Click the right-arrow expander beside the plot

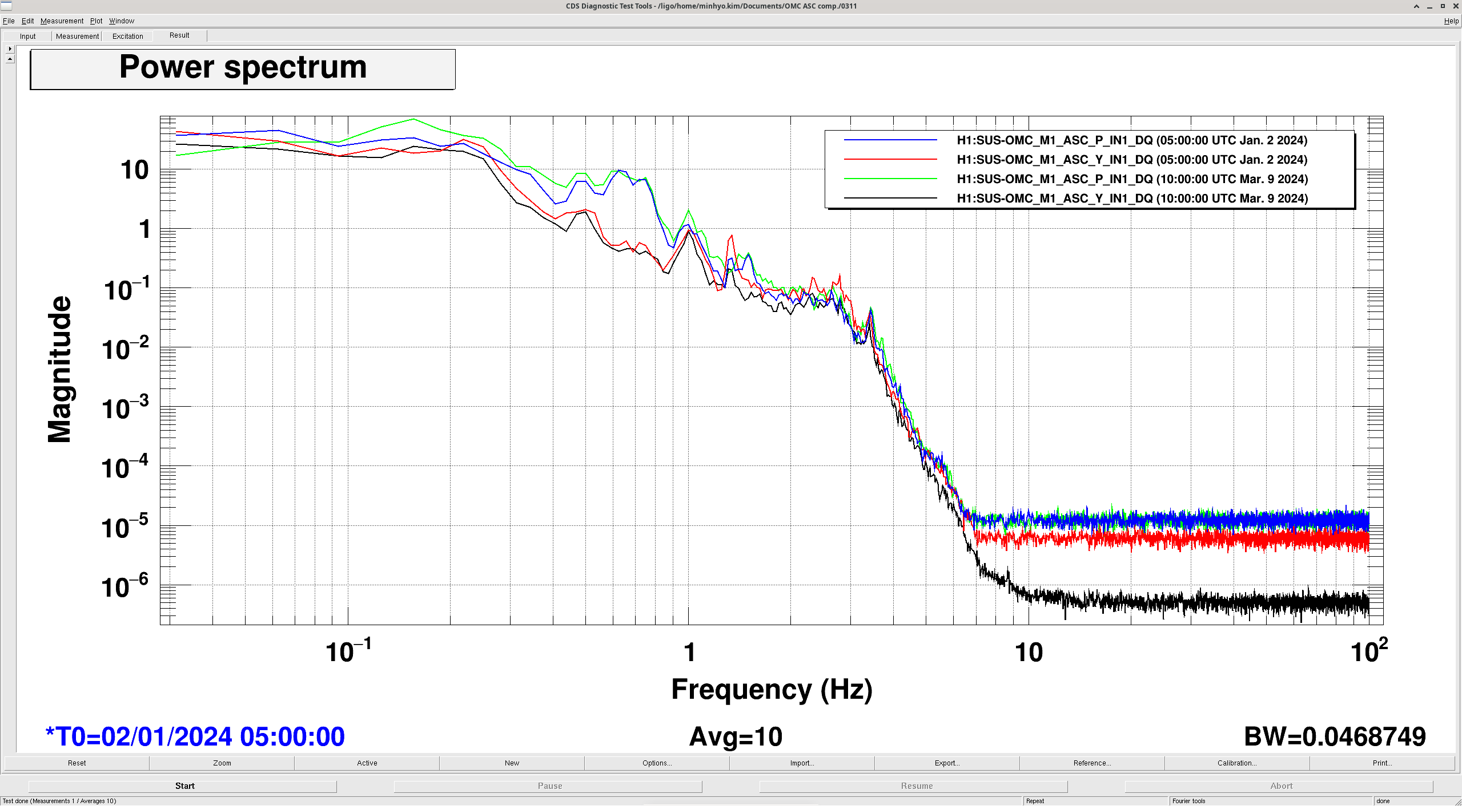click(10, 49)
